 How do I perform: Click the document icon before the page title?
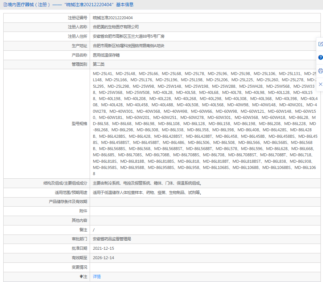click(5, 4)
